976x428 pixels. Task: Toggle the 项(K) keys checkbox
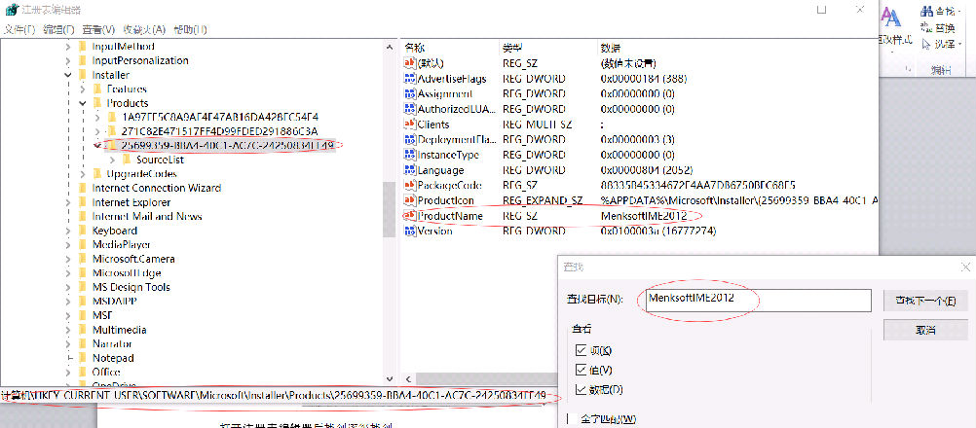582,350
